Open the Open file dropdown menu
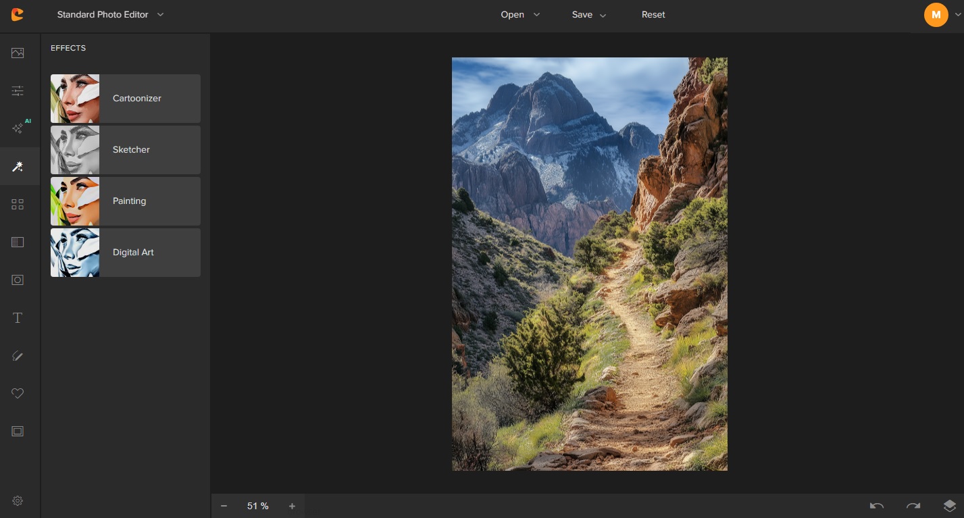Viewport: 964px width, 518px height. [520, 14]
